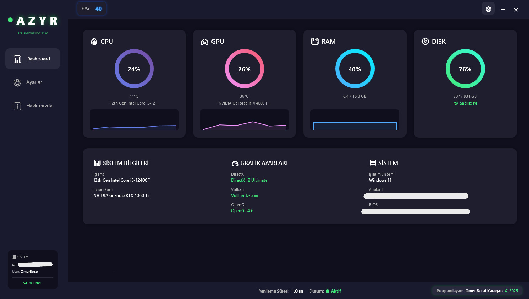Click the RAM floppy disk icon
The height and width of the screenshot is (299, 529).
point(315,42)
